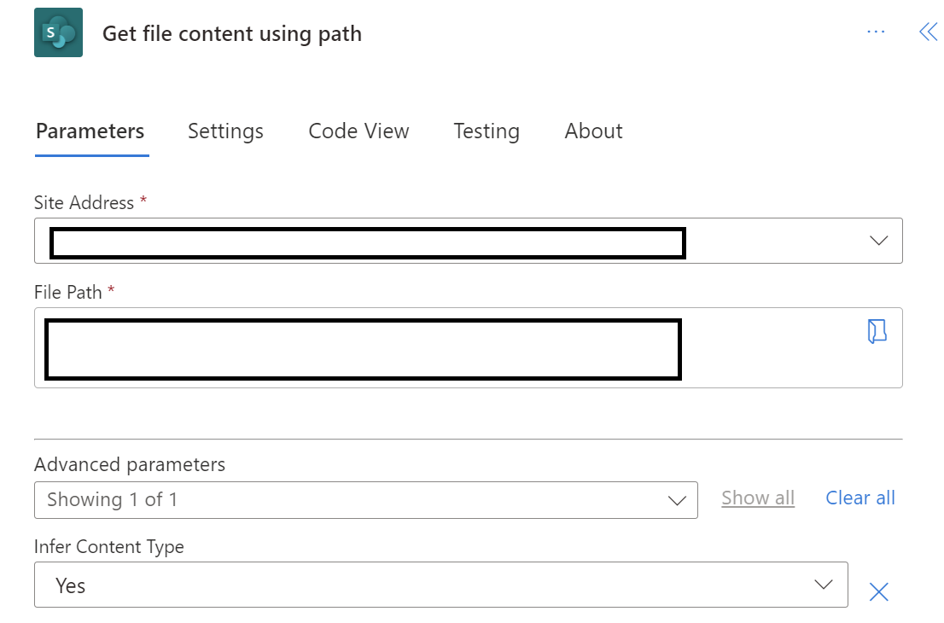Open the file picker beside File Path
This screenshot has width=944, height=623.
pos(877,332)
